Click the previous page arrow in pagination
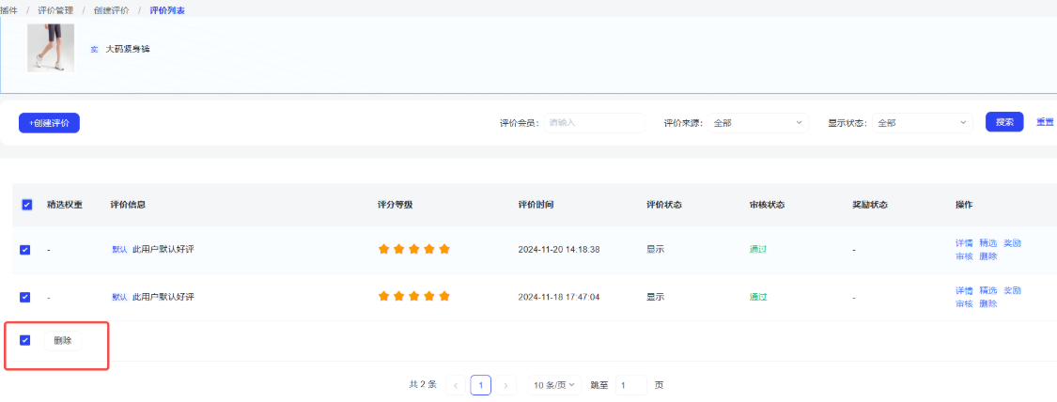1057x402 pixels. (456, 385)
